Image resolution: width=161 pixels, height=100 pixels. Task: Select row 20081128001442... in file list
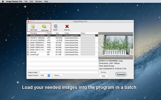click(x=63, y=47)
